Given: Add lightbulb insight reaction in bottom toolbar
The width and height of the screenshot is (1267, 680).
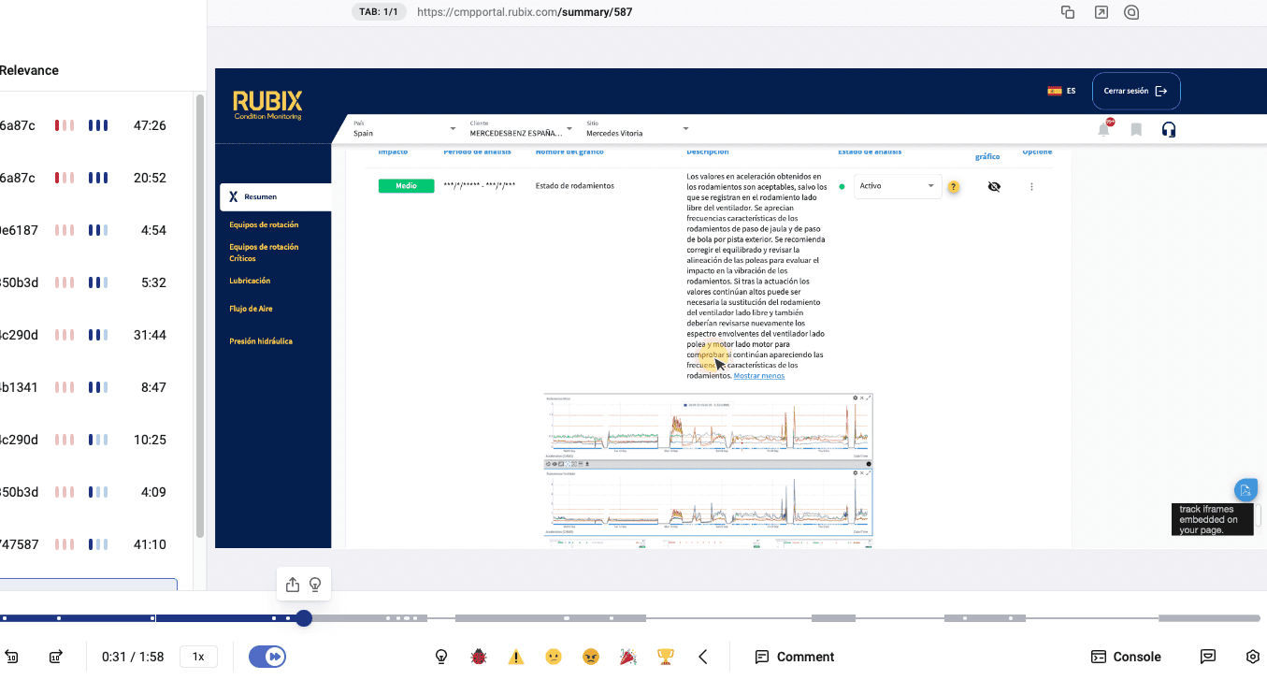Looking at the screenshot, I should pos(441,657).
